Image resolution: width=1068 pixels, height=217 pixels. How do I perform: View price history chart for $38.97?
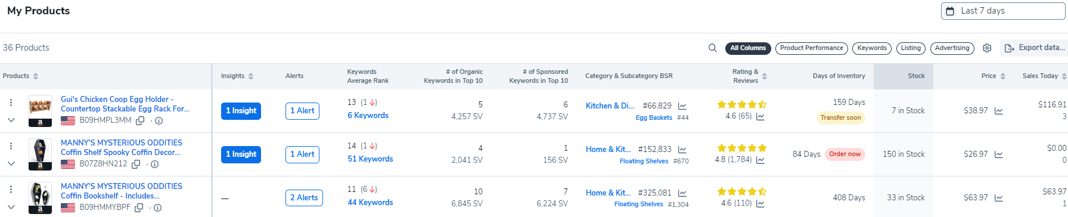pyautogui.click(x=999, y=111)
